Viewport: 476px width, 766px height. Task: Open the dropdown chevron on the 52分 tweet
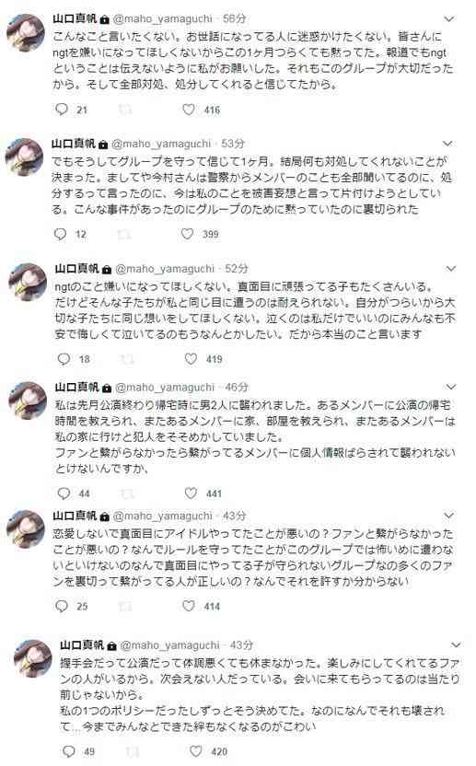point(451,269)
